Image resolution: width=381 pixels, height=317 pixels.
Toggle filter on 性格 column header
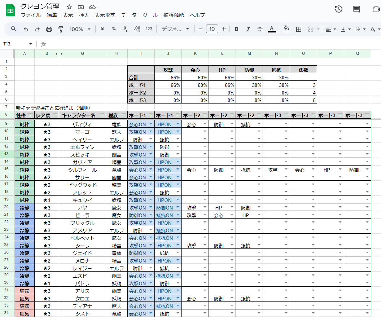coord(30,115)
